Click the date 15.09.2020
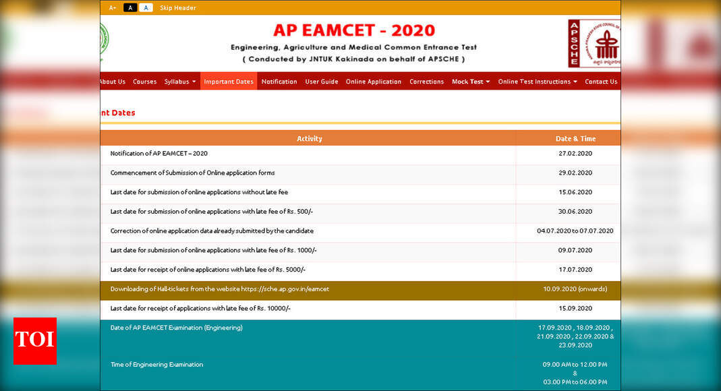The height and width of the screenshot is (391, 721). [x=575, y=308]
